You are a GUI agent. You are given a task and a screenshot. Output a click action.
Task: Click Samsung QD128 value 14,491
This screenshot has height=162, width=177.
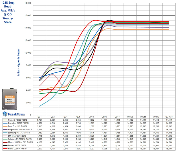(130, 133)
